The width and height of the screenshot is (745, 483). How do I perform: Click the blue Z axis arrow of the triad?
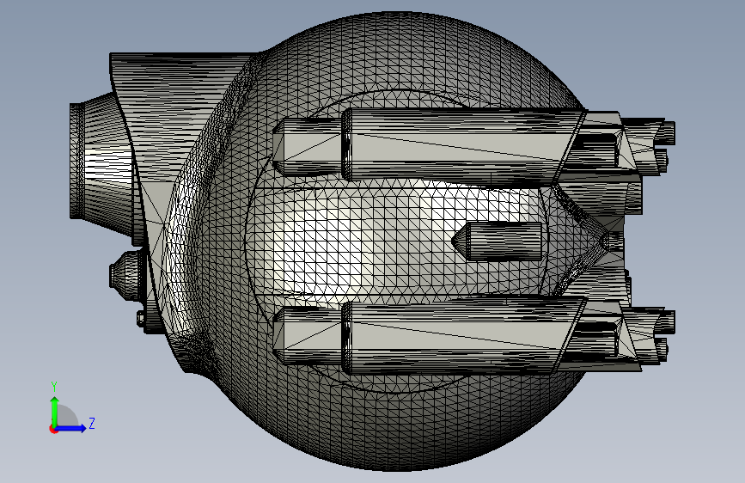tap(71, 428)
